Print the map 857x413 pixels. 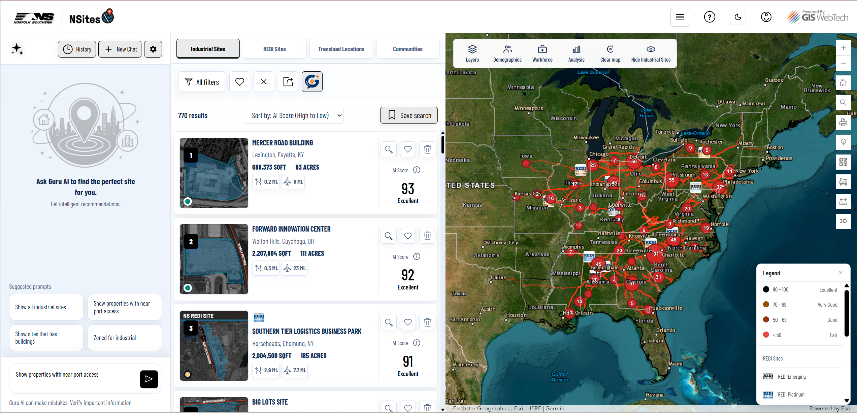843,123
